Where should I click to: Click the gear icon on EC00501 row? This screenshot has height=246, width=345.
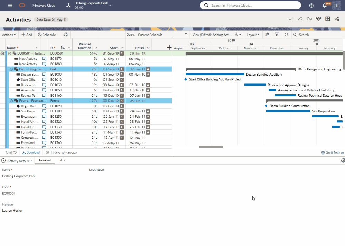click(2, 53)
